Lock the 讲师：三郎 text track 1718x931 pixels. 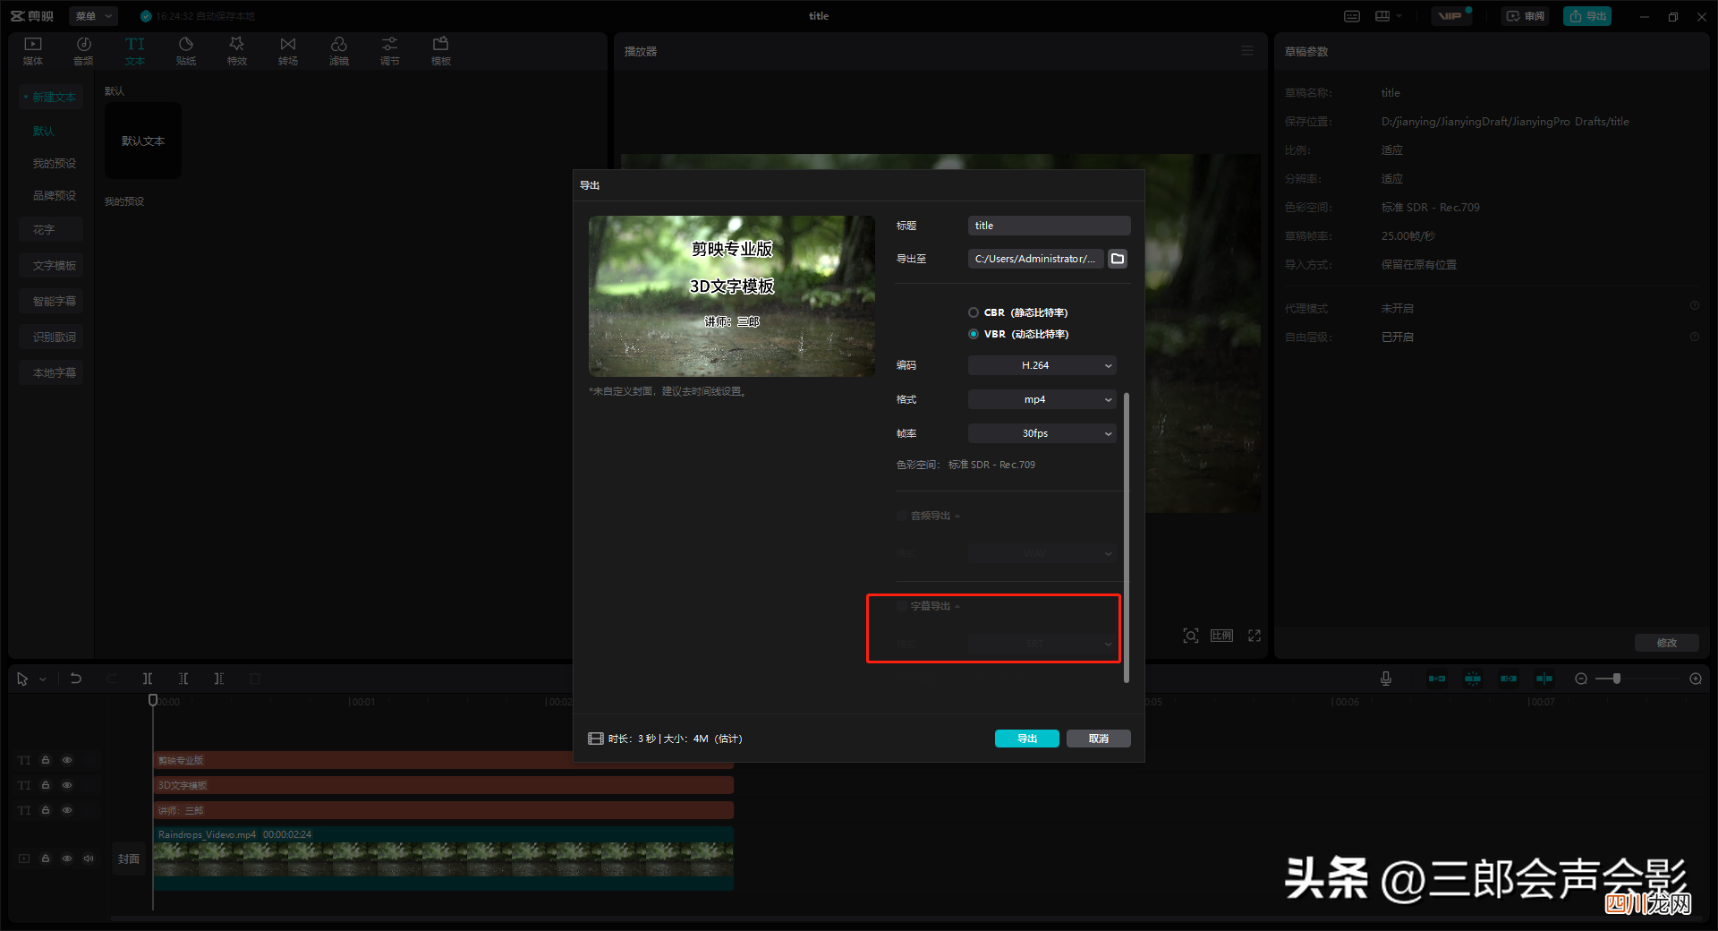[x=46, y=810]
